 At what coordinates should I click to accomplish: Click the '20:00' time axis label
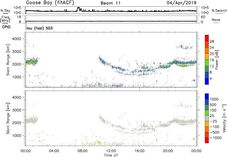click(x=168, y=151)
